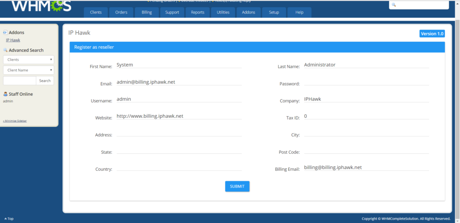Click the First Name field

(179, 65)
